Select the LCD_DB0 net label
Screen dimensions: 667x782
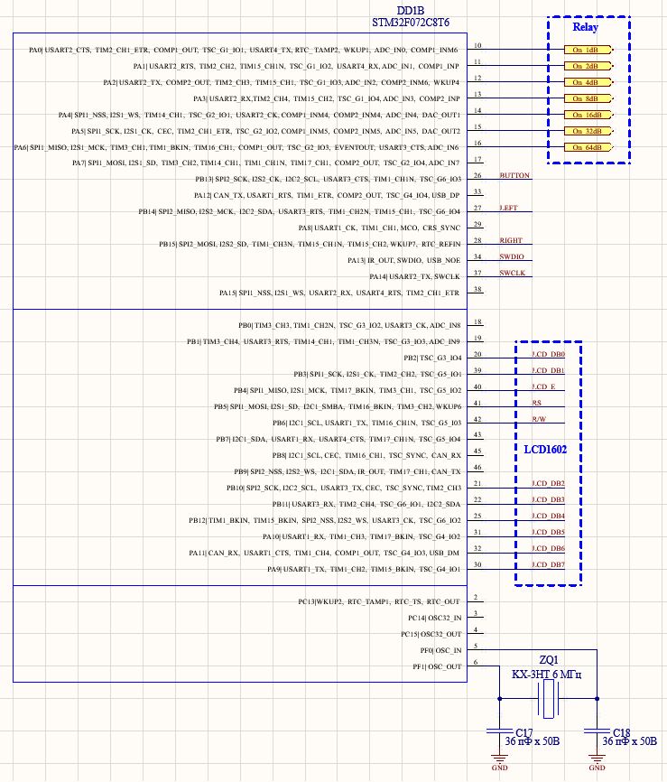[x=548, y=355]
